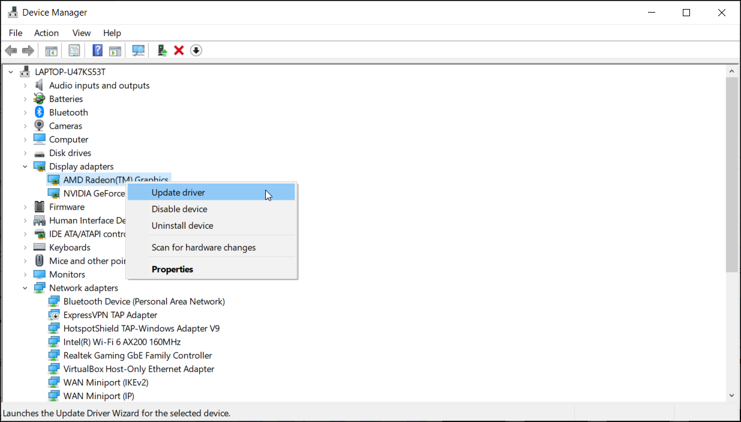Expand the Bluetooth category
This screenshot has height=422, width=741.
coord(25,112)
